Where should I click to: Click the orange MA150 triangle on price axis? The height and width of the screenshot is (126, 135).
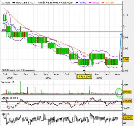(x=122, y=53)
